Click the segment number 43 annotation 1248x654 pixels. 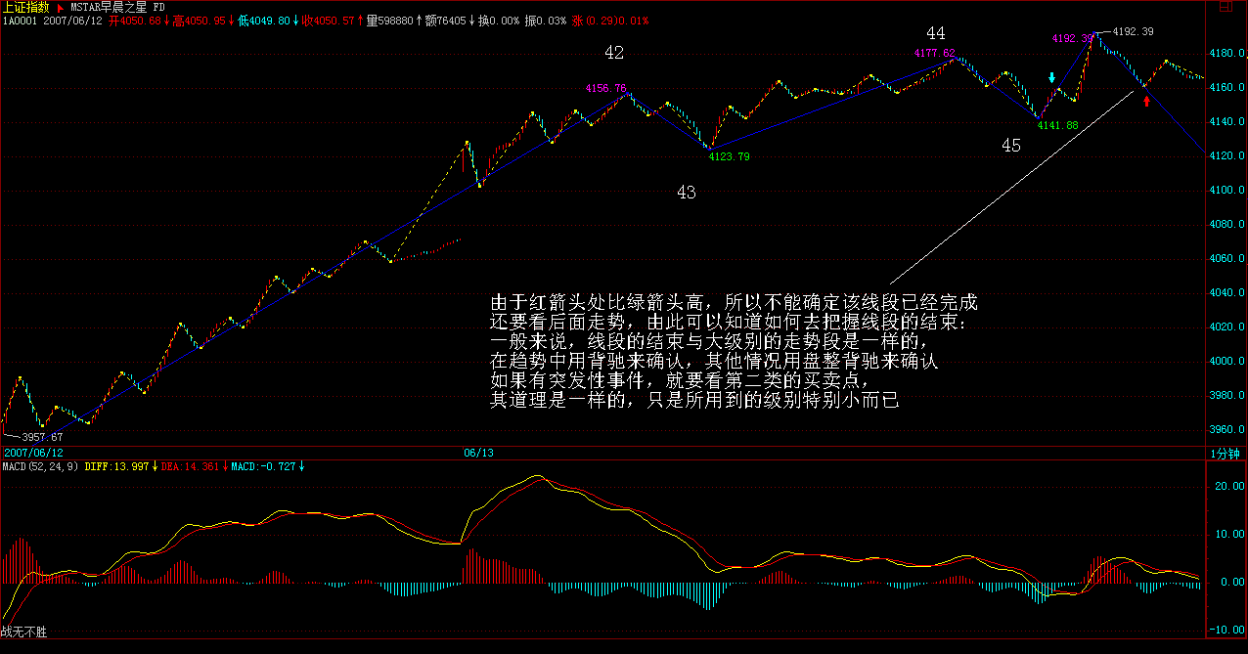687,193
